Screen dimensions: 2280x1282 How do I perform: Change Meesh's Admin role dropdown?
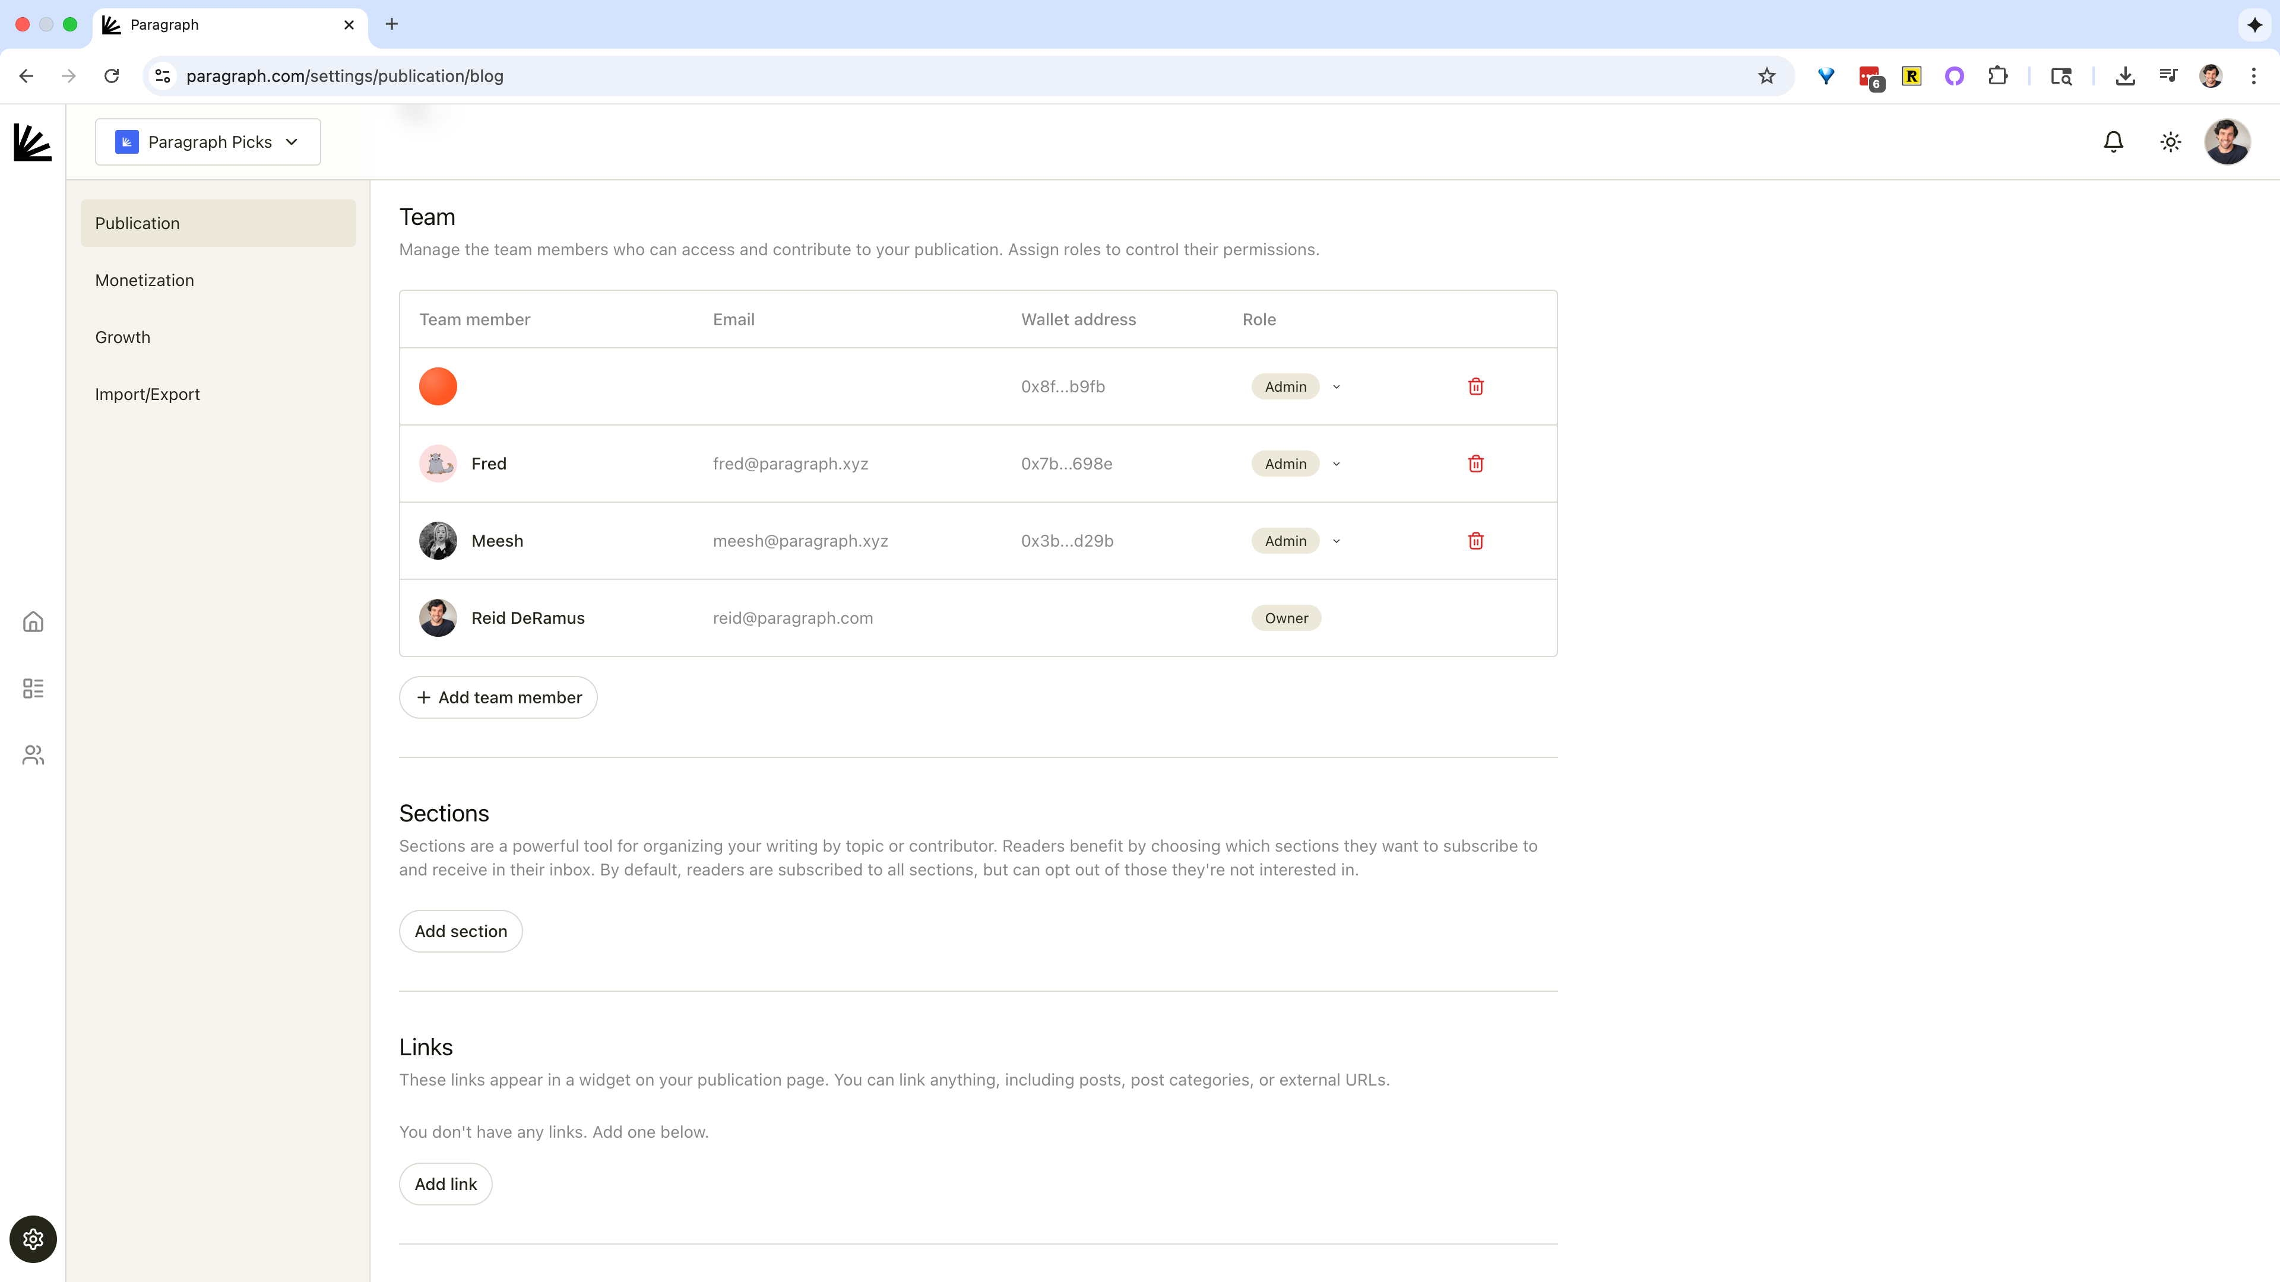point(1296,541)
